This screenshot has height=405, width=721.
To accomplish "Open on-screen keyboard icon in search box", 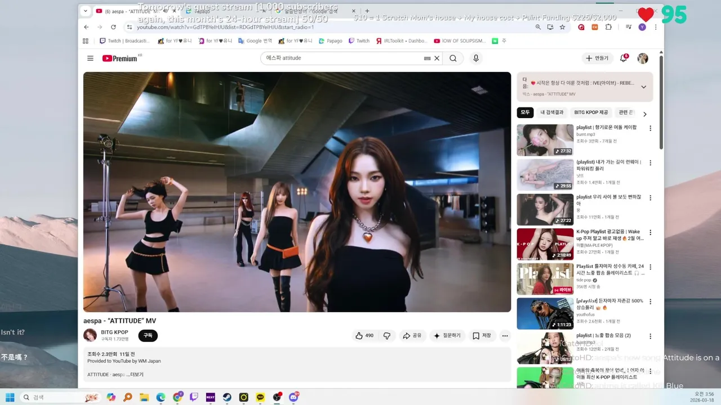I will pos(427,58).
